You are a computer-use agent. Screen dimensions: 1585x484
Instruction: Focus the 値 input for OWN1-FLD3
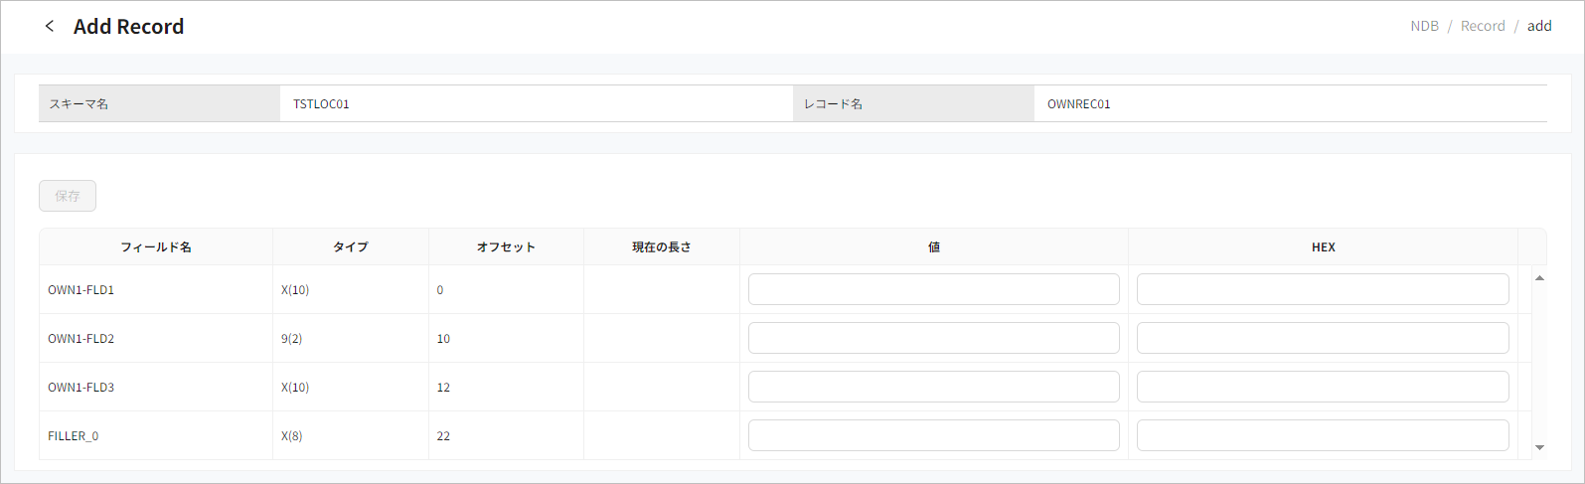pyautogui.click(x=933, y=387)
